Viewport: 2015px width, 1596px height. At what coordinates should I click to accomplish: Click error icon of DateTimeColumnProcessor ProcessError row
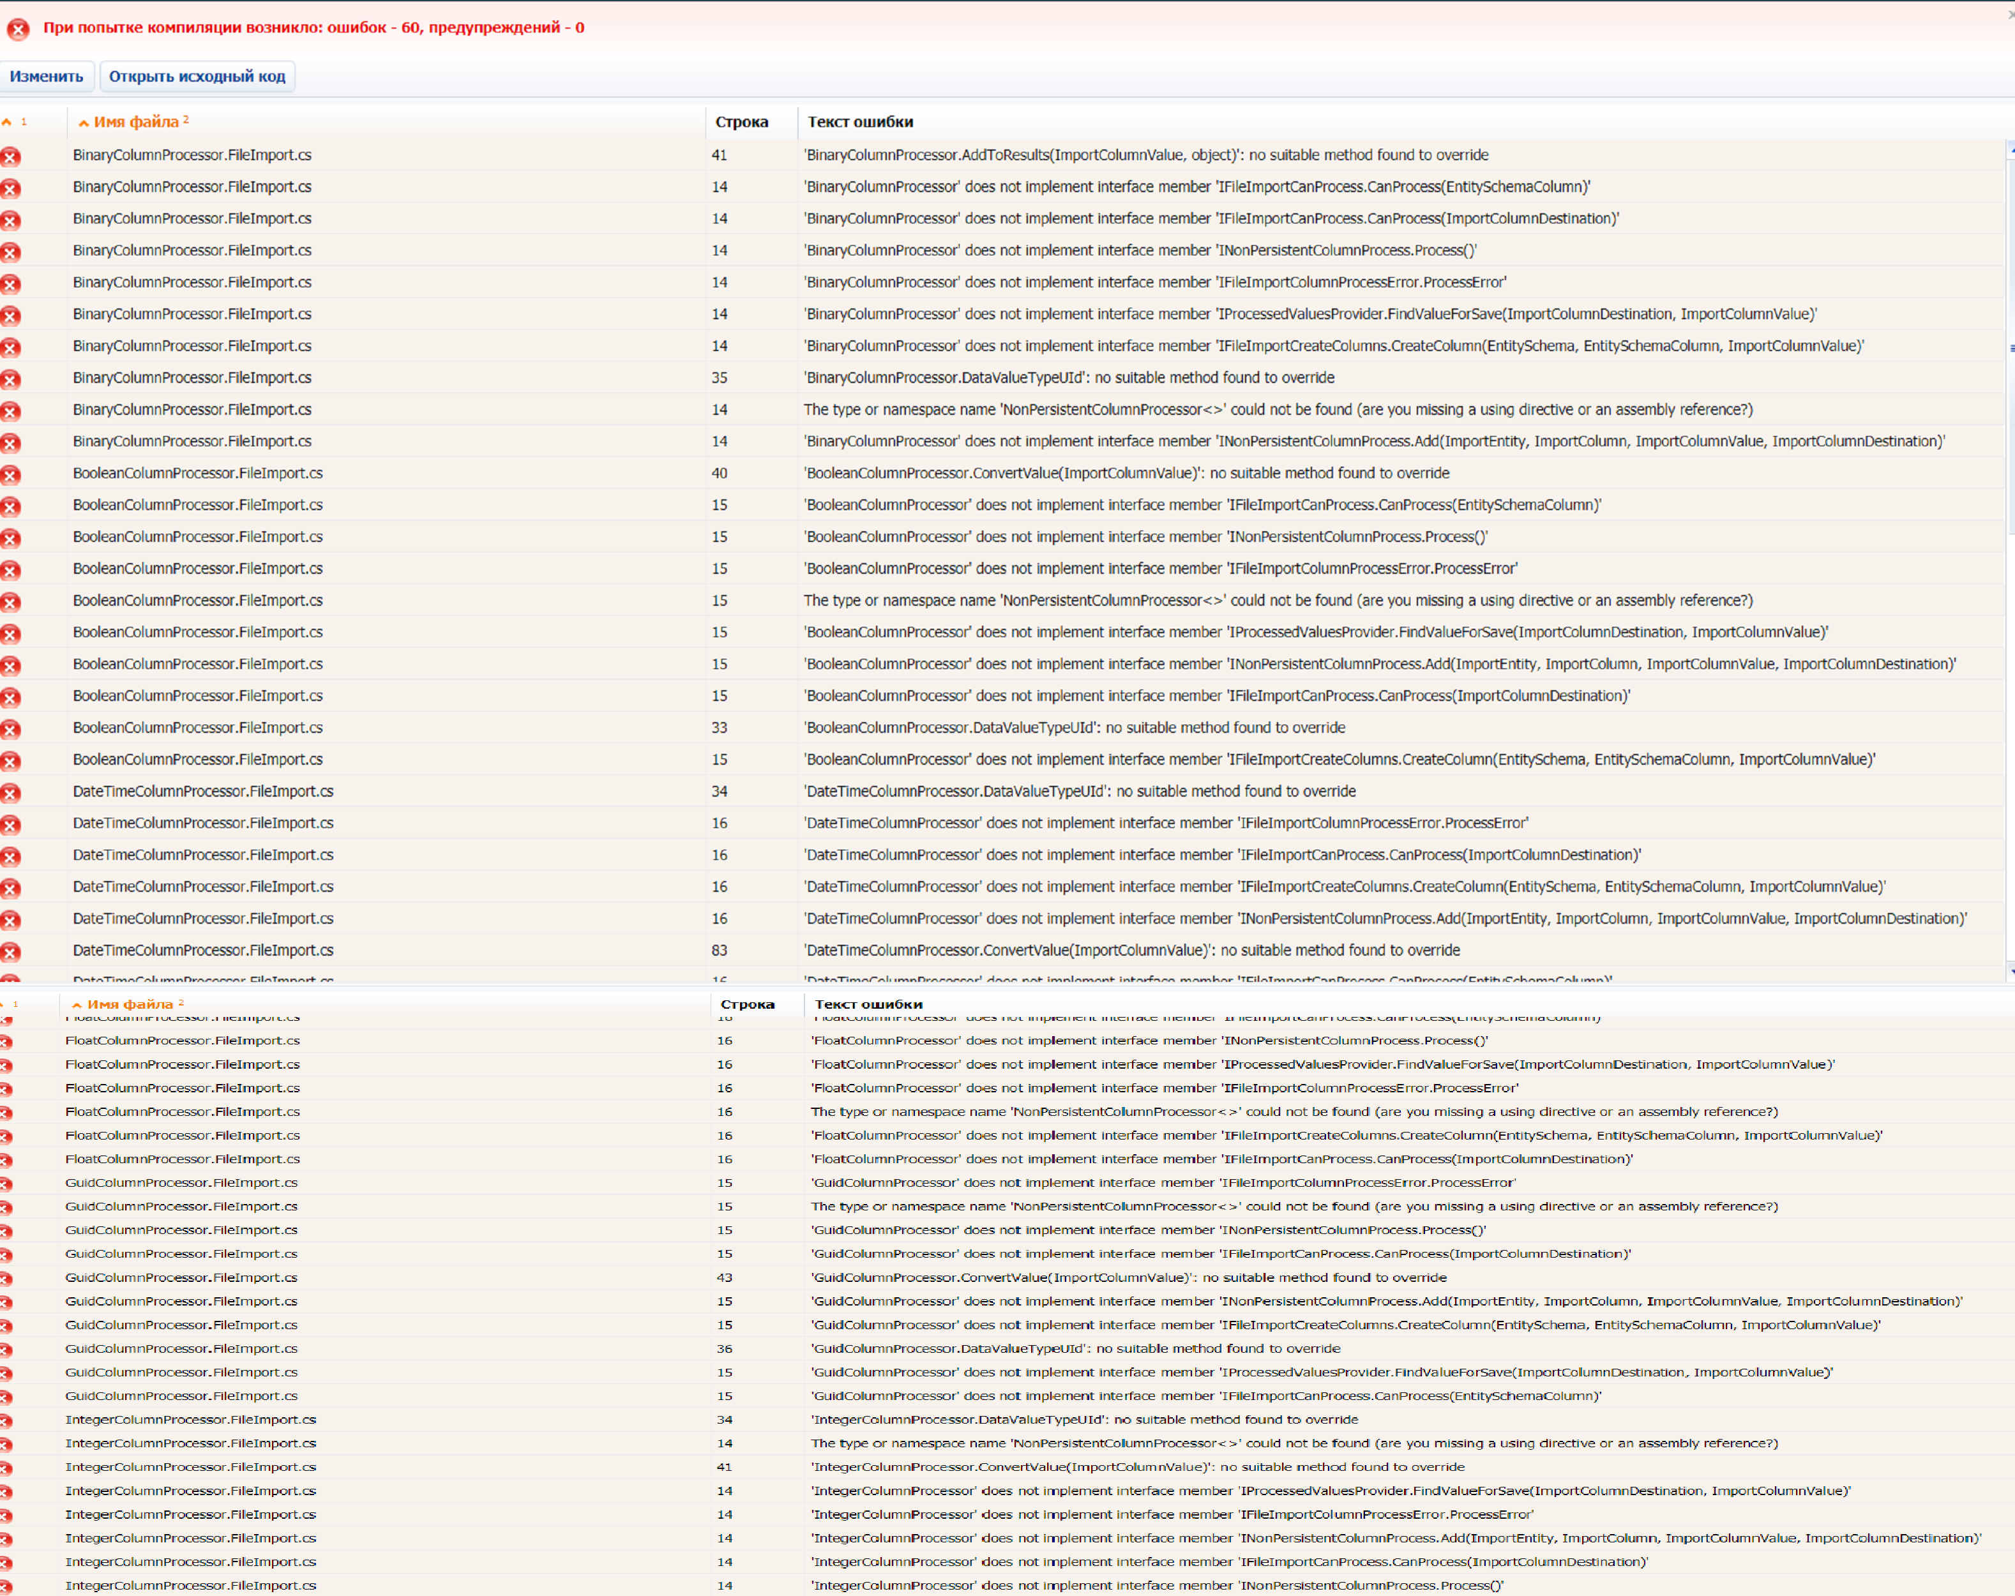pyautogui.click(x=10, y=824)
